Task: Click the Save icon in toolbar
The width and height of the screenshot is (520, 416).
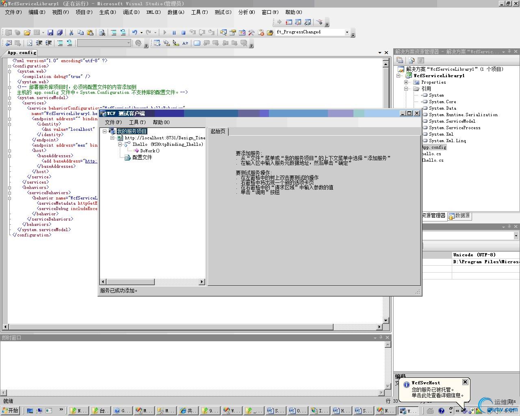Action: (x=50, y=32)
